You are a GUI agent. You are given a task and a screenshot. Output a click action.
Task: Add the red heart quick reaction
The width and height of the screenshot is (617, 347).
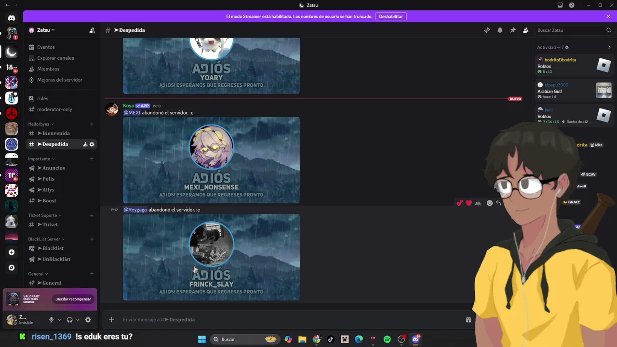click(x=469, y=203)
